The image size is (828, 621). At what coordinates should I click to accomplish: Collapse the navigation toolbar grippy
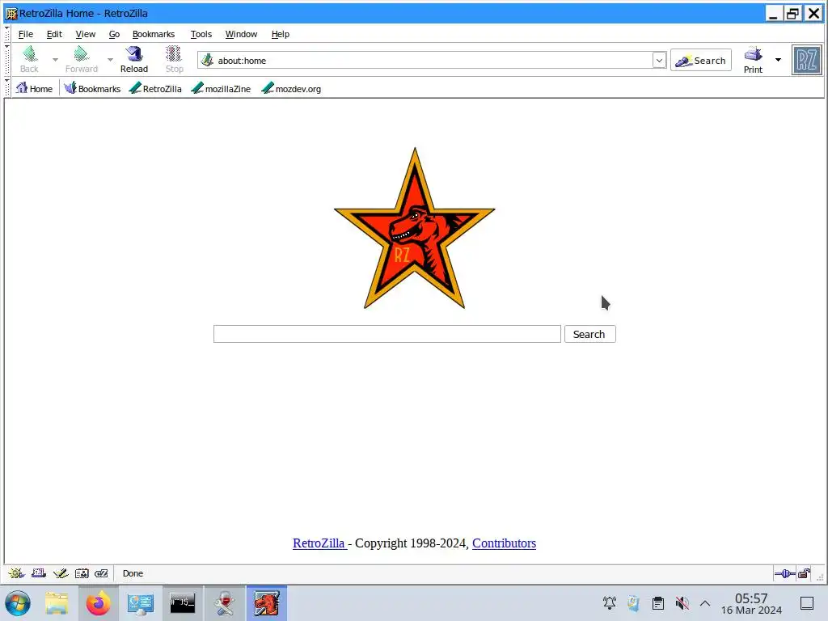click(x=6, y=60)
